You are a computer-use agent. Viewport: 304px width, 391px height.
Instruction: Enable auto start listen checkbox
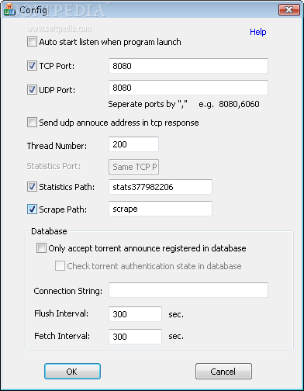coord(32,42)
